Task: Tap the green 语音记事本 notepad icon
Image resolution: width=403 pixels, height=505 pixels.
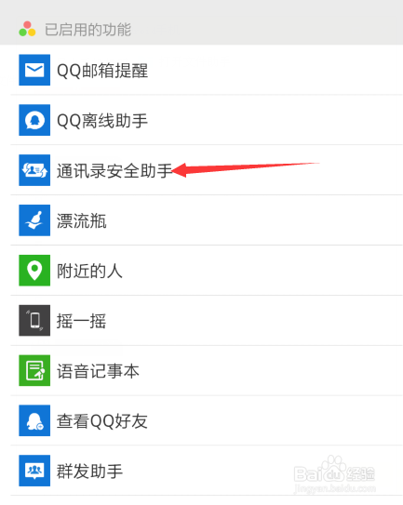Action: 34,370
